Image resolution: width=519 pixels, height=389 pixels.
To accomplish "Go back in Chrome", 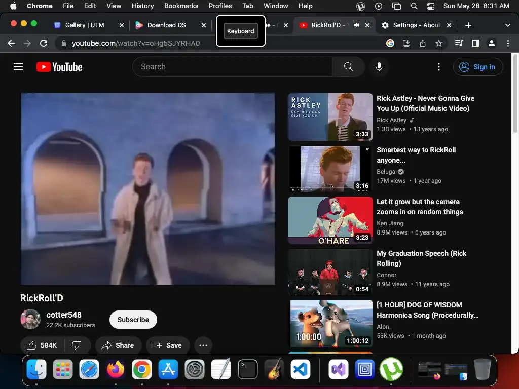I will [11, 43].
